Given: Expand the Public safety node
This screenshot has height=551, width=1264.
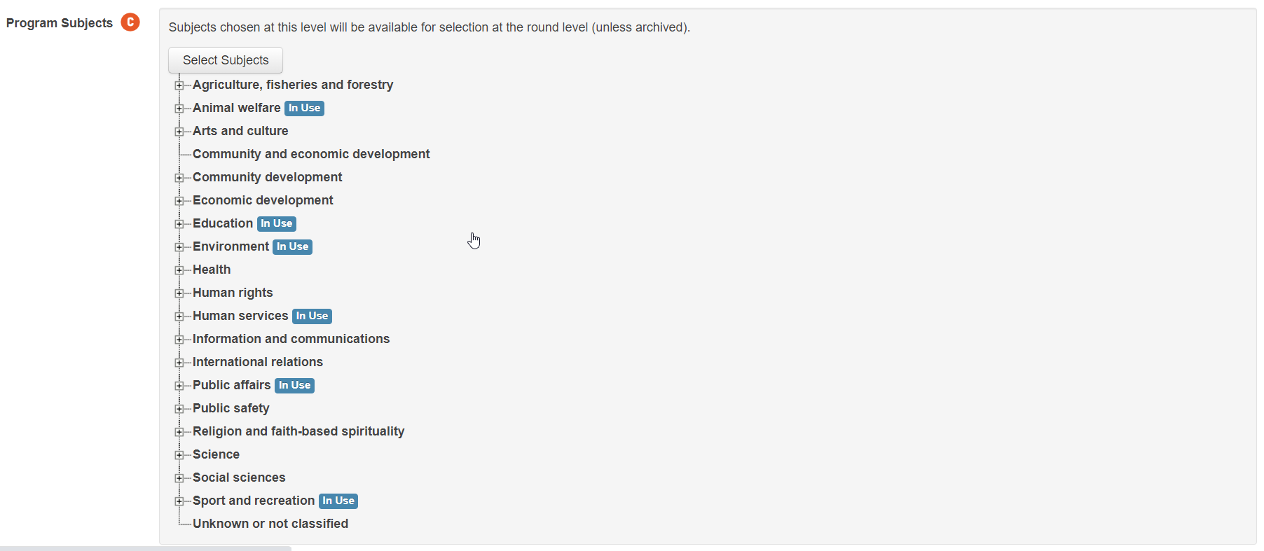Looking at the screenshot, I should [179, 409].
